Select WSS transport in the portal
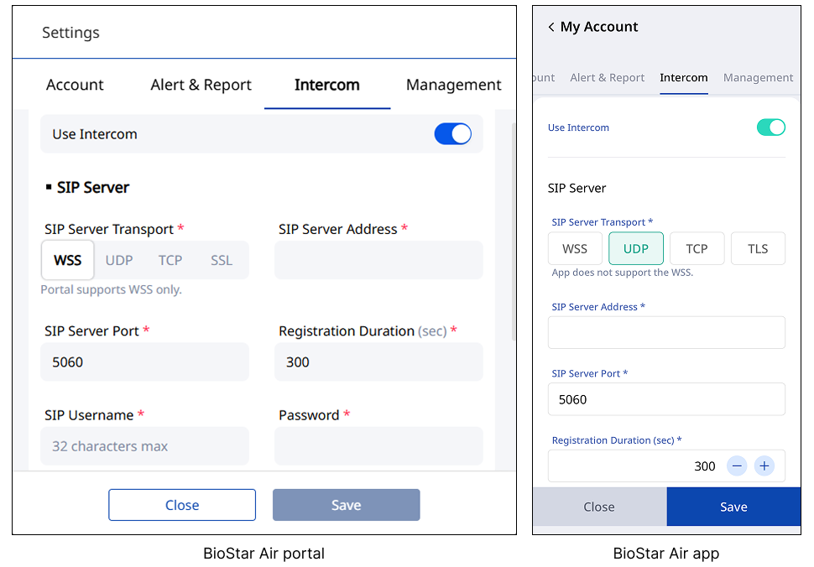 [x=68, y=260]
